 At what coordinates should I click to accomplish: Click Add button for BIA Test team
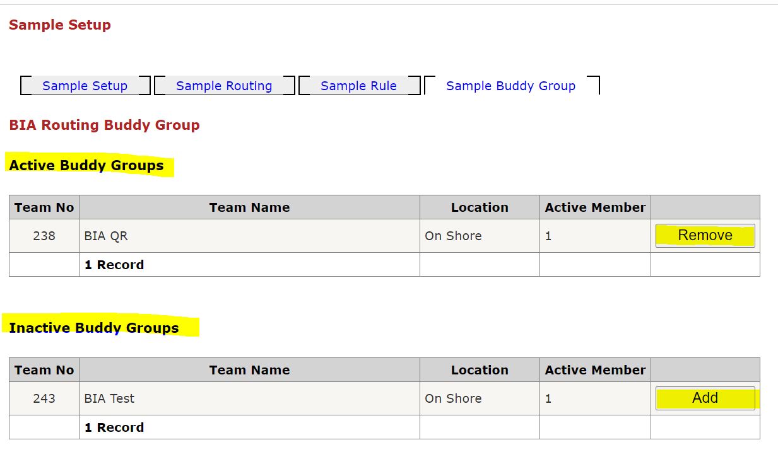coord(705,398)
